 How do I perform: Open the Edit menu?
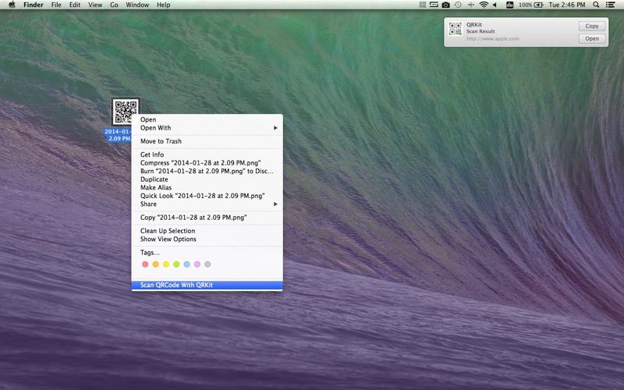pos(75,5)
